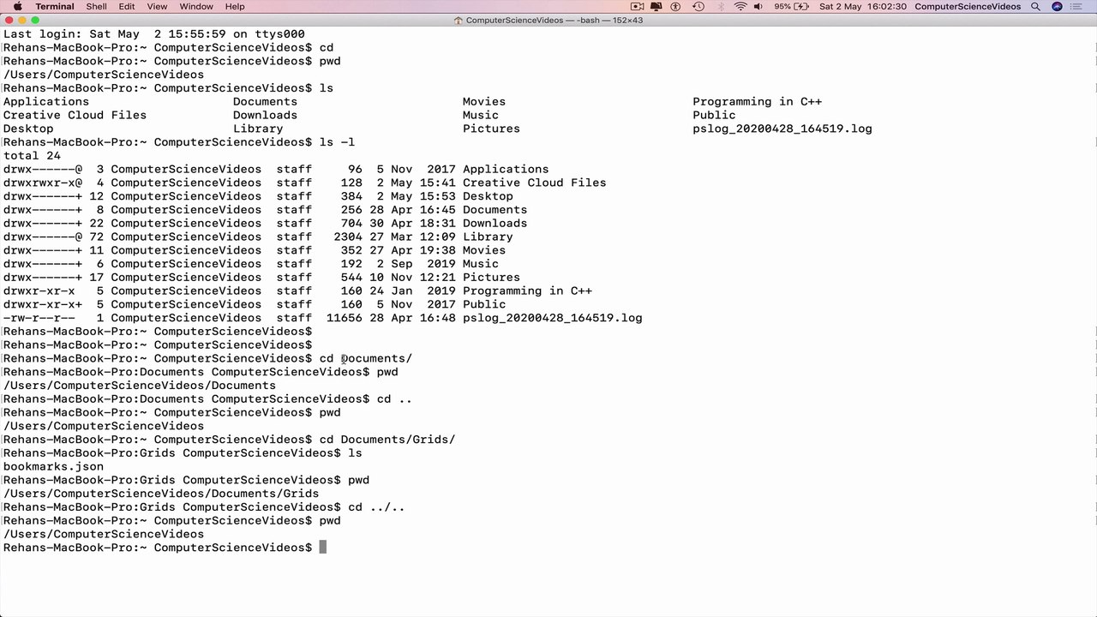Open the Help menu
Image resolution: width=1097 pixels, height=617 pixels.
pos(235,6)
